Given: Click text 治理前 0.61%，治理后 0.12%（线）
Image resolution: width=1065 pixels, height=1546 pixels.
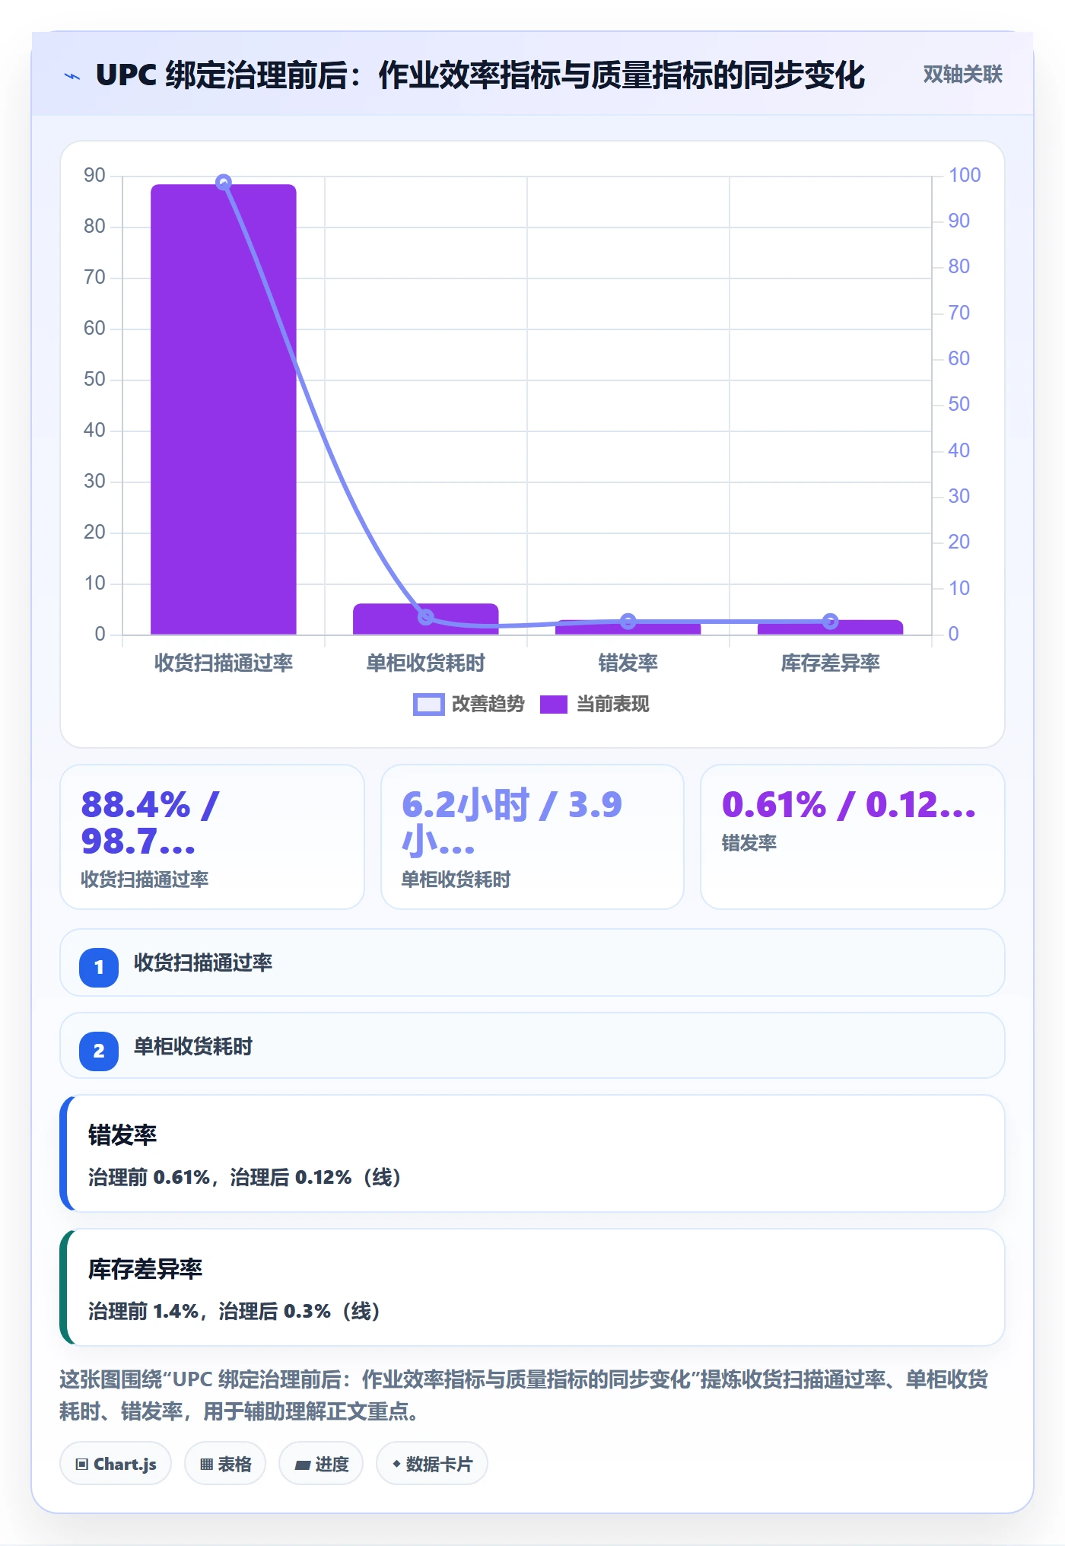Looking at the screenshot, I should pyautogui.click(x=245, y=1178).
